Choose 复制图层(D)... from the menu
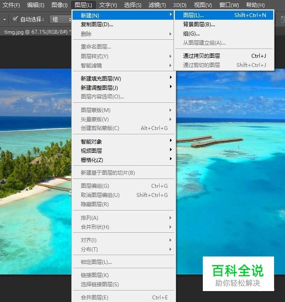Screen dimensions: 285x302 [x=123, y=25]
